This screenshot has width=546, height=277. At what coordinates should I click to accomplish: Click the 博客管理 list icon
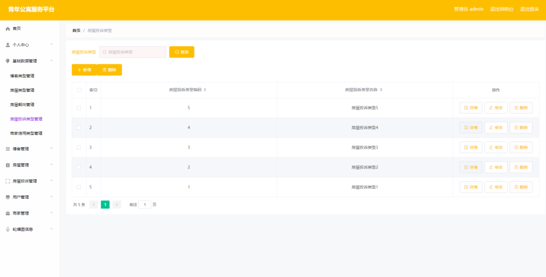pyautogui.click(x=7, y=149)
